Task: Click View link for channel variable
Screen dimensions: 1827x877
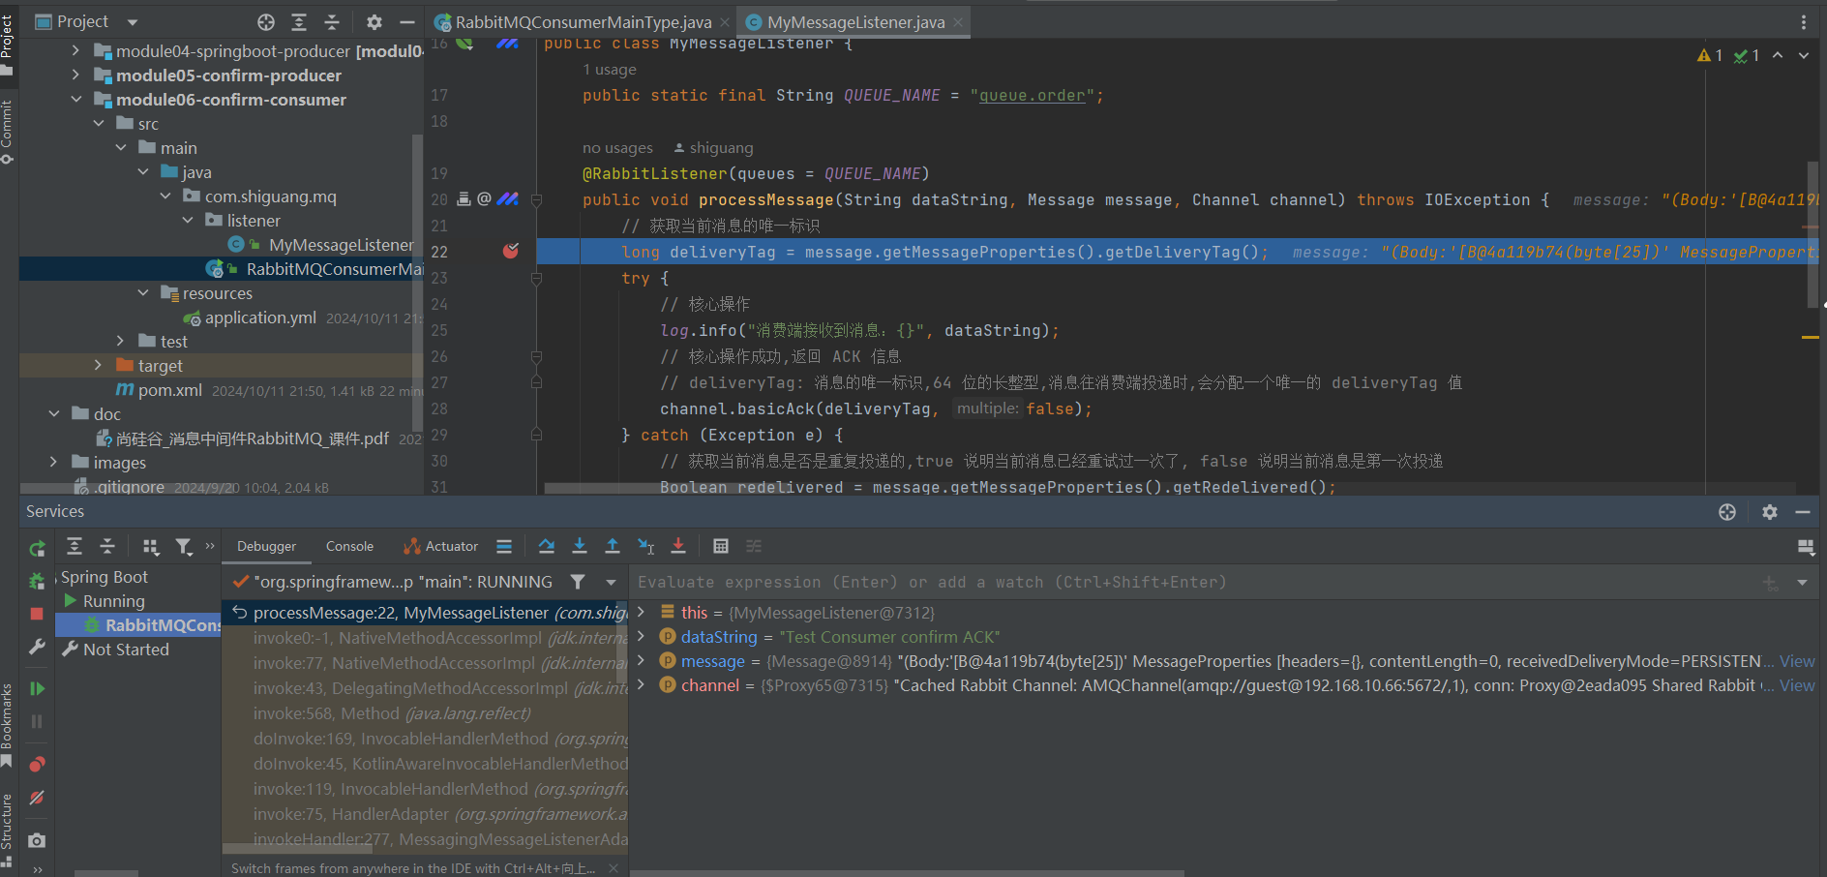Action: click(1797, 685)
